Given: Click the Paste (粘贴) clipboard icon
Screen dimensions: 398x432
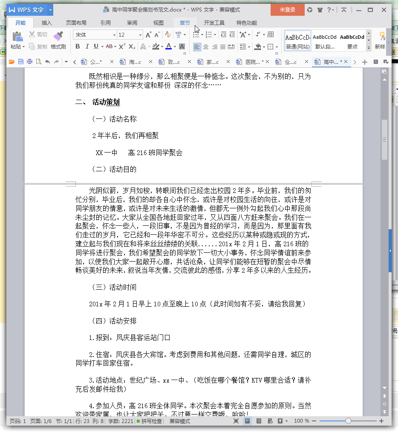Looking at the screenshot, I should tap(17, 37).
